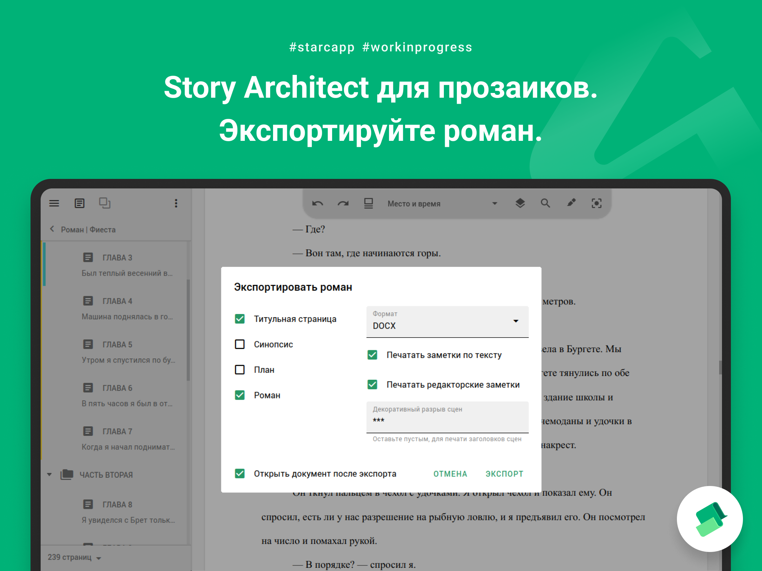The width and height of the screenshot is (762, 571).
Task: Click the ГЛАВА 5 chapter icon
Action: tap(88, 344)
